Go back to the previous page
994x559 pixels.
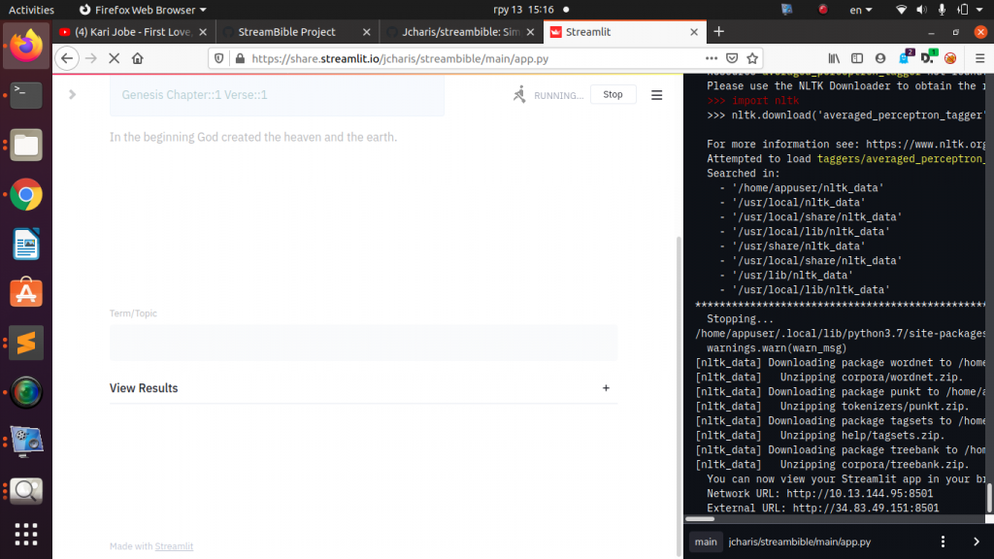(67, 58)
